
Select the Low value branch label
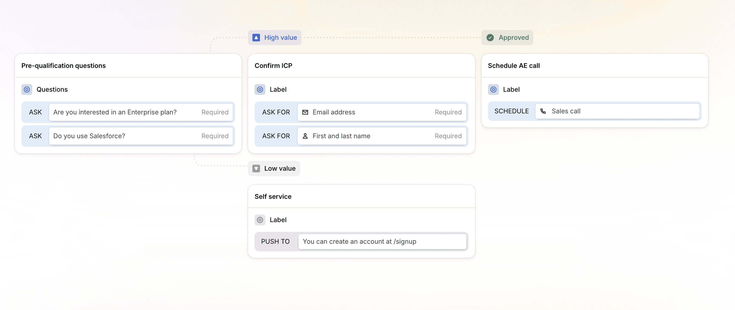[x=280, y=169]
